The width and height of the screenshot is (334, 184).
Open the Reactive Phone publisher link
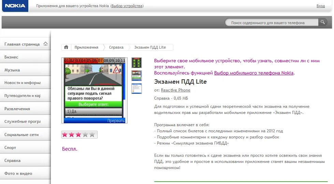[x=175, y=90]
